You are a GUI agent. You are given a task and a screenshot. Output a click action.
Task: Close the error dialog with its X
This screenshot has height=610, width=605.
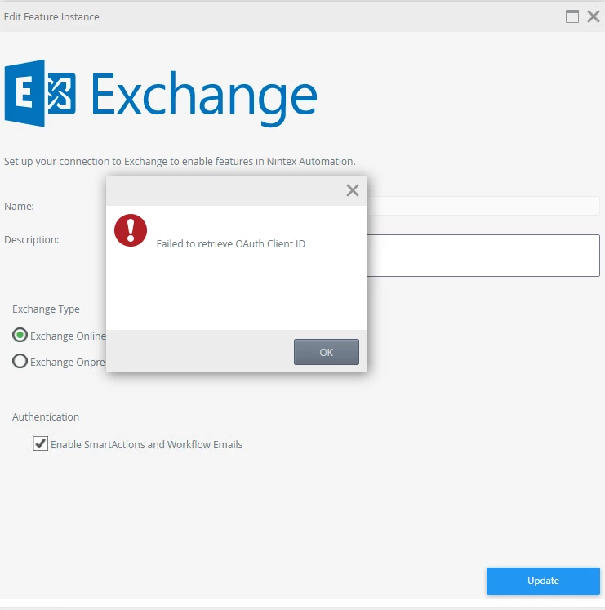(353, 190)
